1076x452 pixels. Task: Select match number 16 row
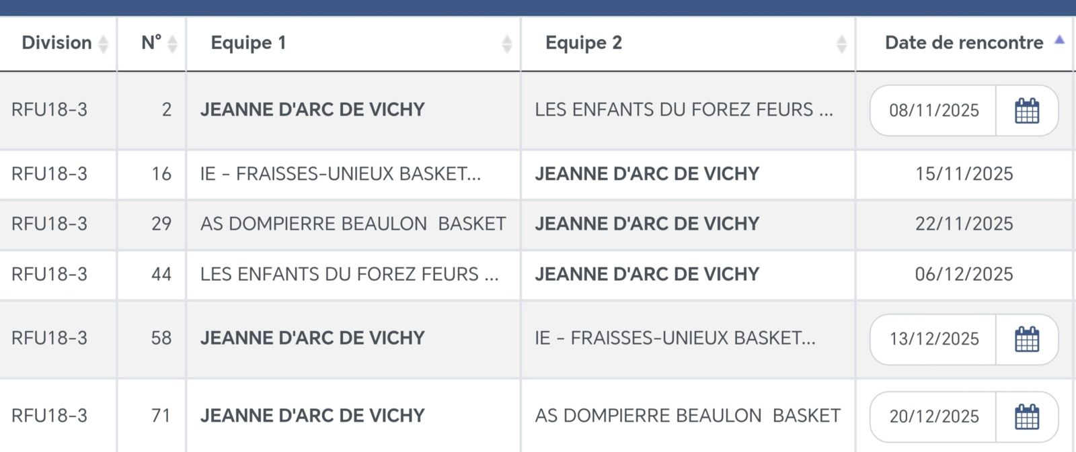coord(161,174)
